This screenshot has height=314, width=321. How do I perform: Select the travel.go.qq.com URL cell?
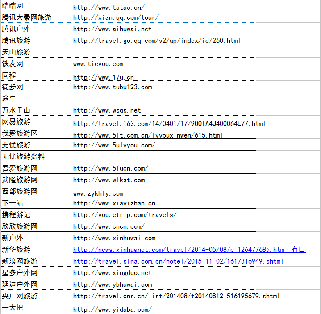click(x=164, y=40)
